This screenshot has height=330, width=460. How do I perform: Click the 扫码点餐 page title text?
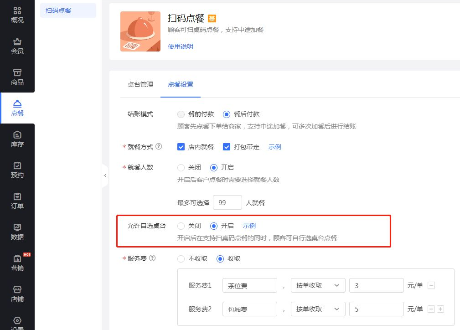point(186,19)
